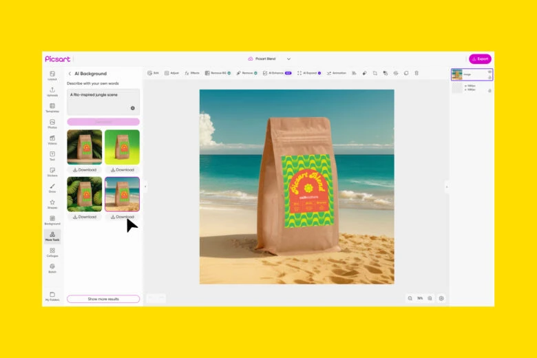Image resolution: width=537 pixels, height=358 pixels.
Task: Go back using the AI Background chevron
Action: [70, 74]
